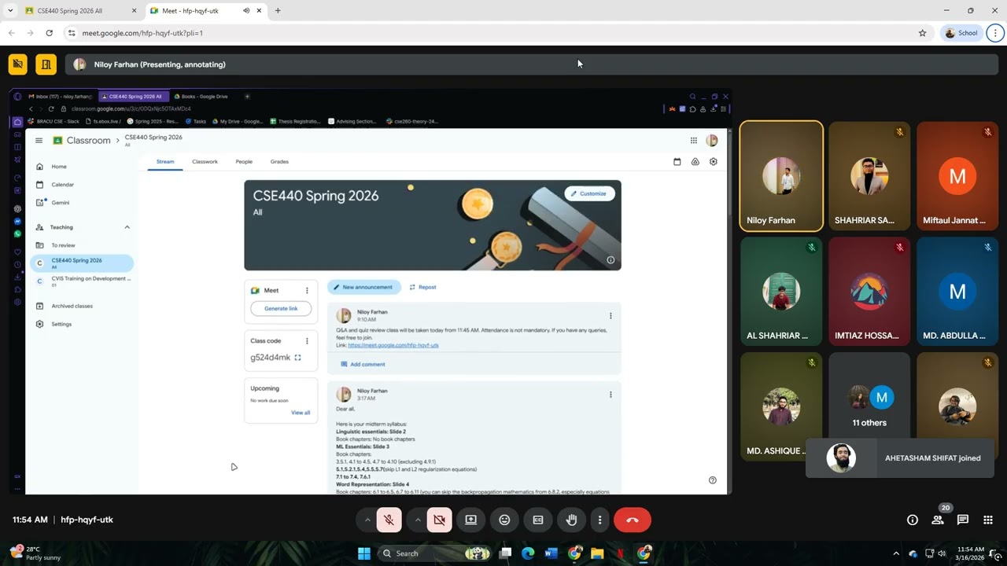Toggle closed captions on
The image size is (1007, 566).
[538, 520]
